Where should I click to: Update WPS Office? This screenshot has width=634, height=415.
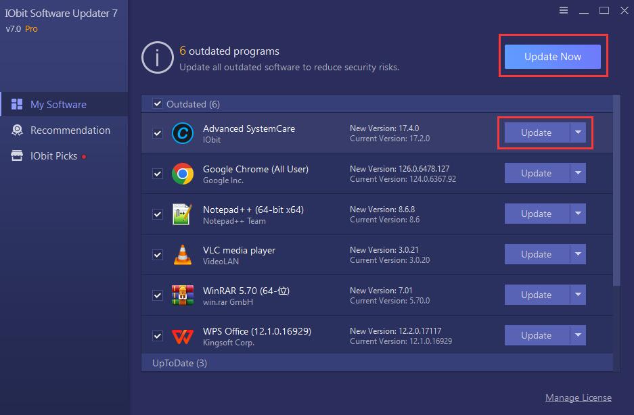(x=537, y=335)
